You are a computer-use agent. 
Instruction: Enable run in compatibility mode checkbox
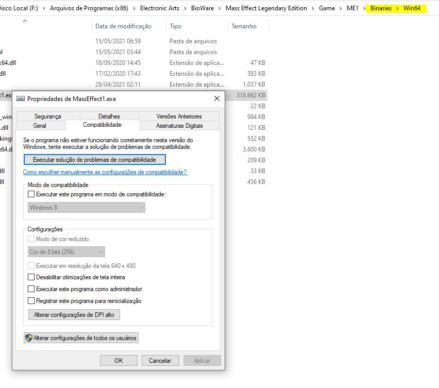pos(31,194)
